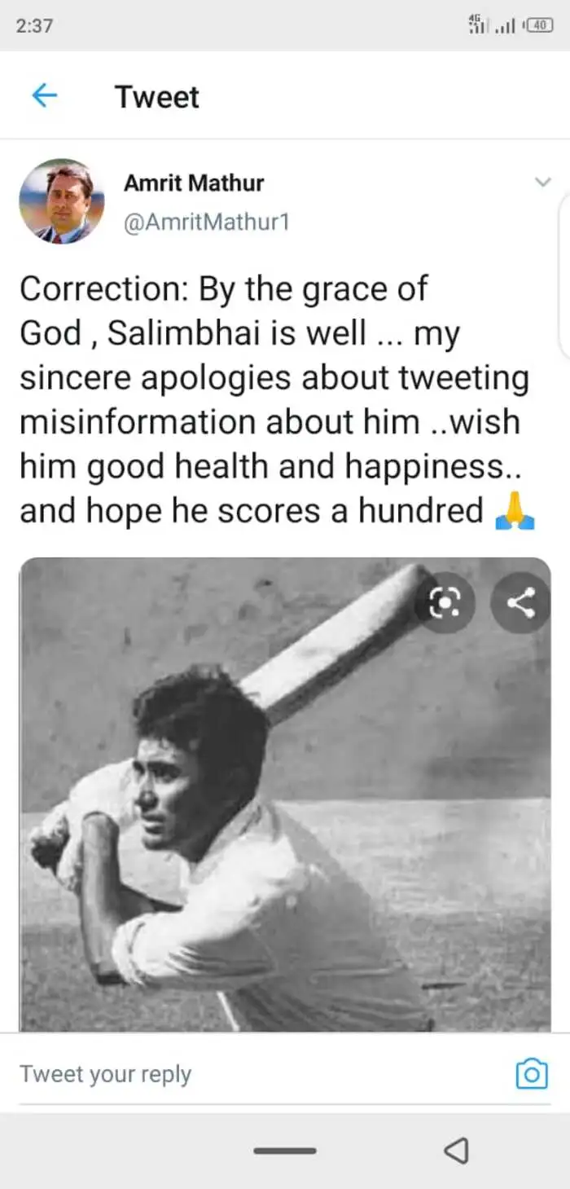Viewport: 570px width, 1189px height.
Task: Focus the Tweet your reply field
Action: 261,1073
